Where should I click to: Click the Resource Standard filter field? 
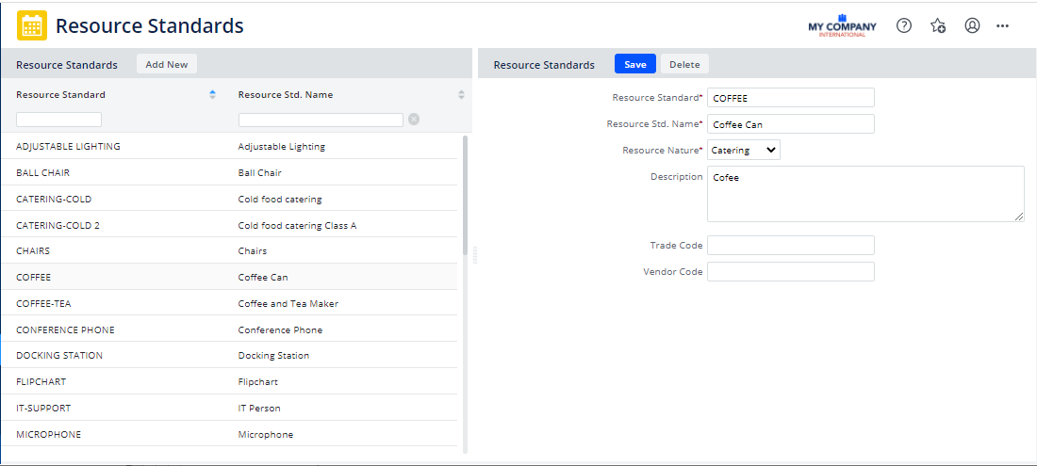pyautogui.click(x=58, y=120)
